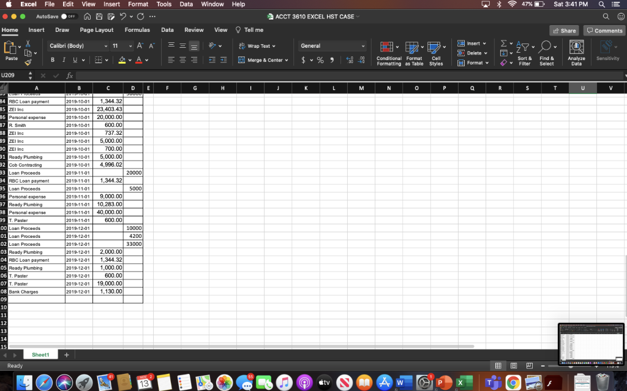Viewport: 627px width, 391px height.
Task: Open Google Chrome in the Dock
Action: pos(513,382)
